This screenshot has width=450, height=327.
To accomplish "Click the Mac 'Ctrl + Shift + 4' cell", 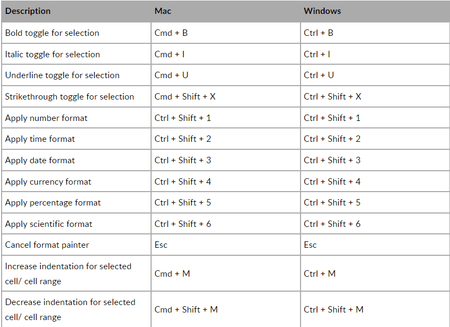I will pyautogui.click(x=183, y=182).
